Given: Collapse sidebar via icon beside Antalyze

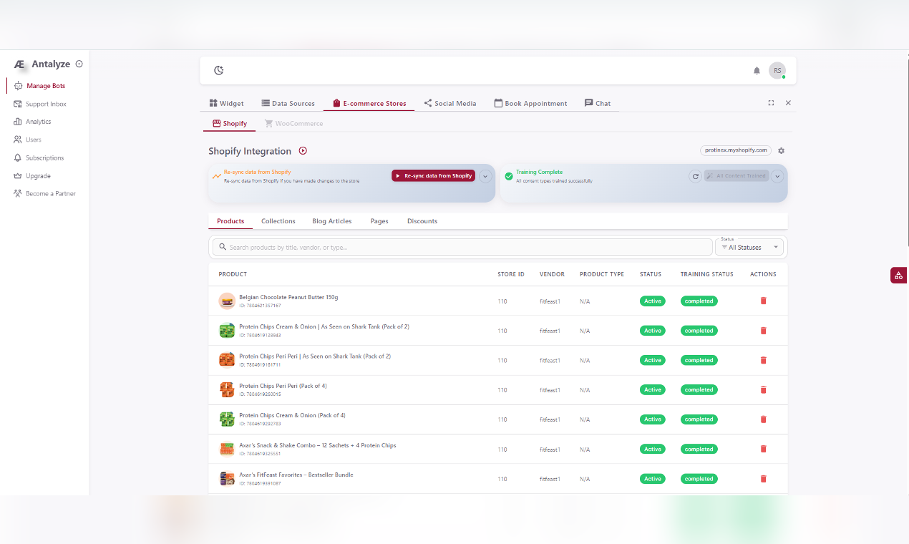Looking at the screenshot, I should coord(79,64).
